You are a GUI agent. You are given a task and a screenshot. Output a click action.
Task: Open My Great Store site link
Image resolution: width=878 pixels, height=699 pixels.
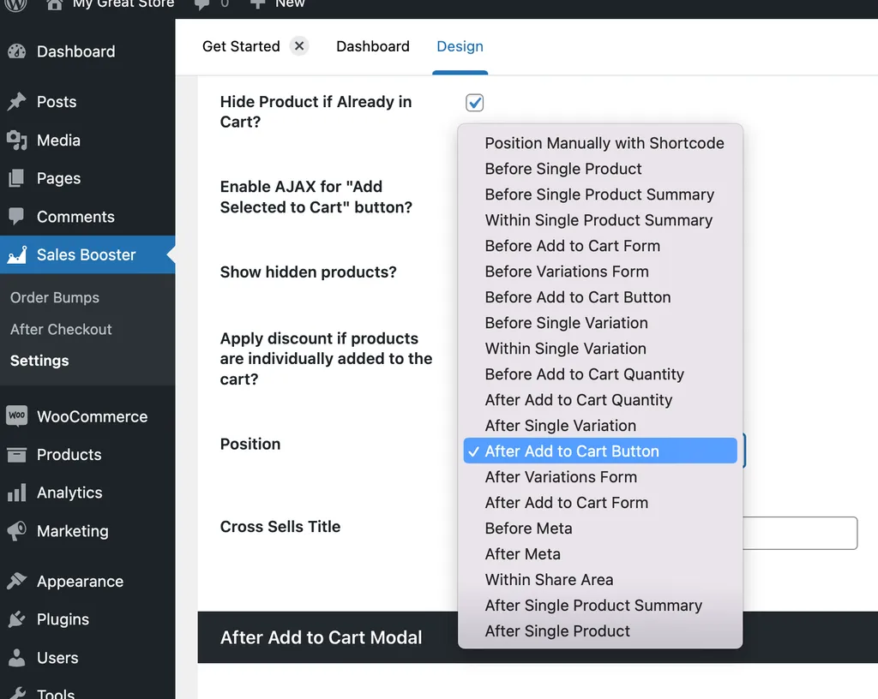click(123, 4)
